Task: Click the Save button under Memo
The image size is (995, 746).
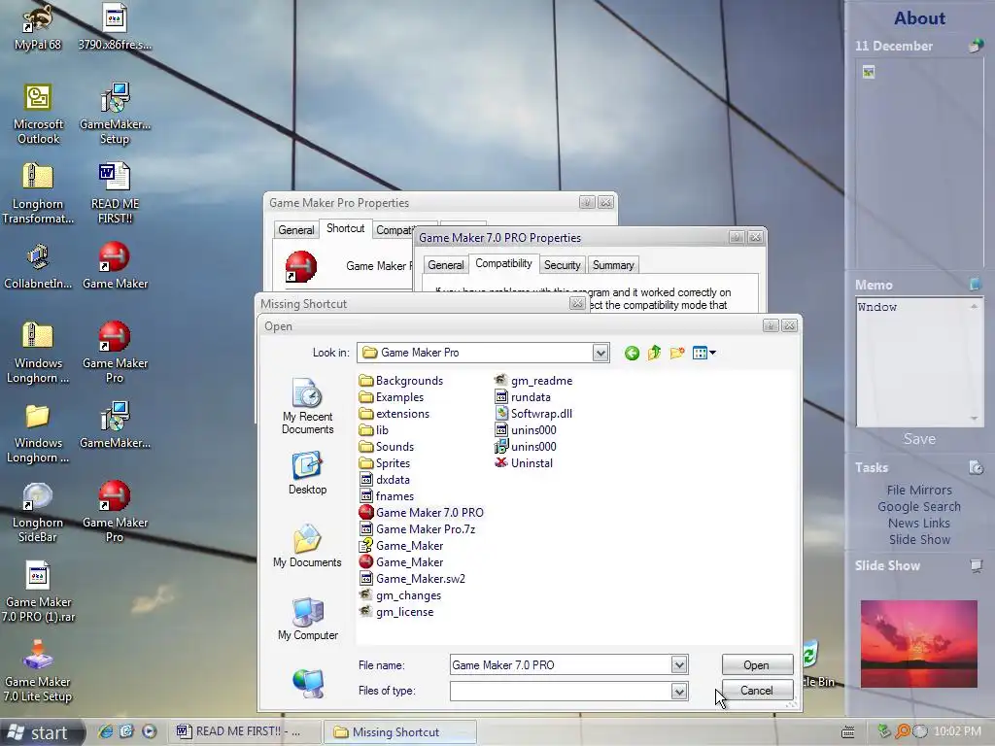Action: click(x=919, y=439)
